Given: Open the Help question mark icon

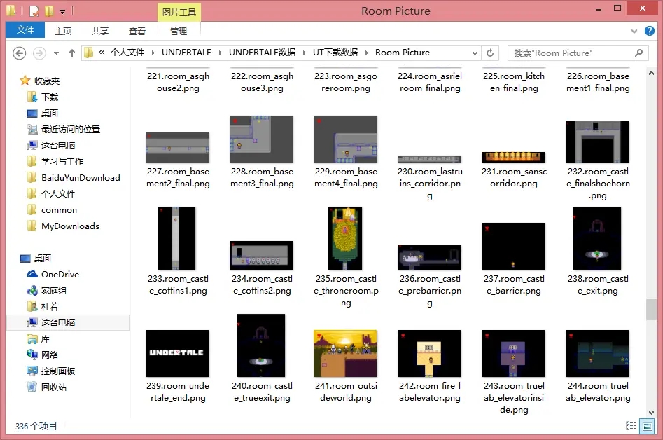Looking at the screenshot, I should pyautogui.click(x=651, y=31).
